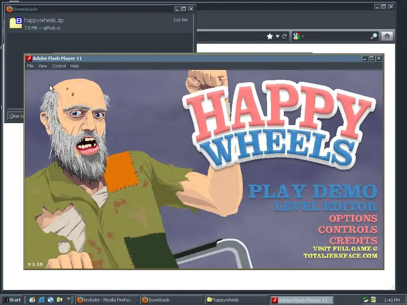
Task: Click the first Quick Launch taskbar icon
Action: (32, 300)
